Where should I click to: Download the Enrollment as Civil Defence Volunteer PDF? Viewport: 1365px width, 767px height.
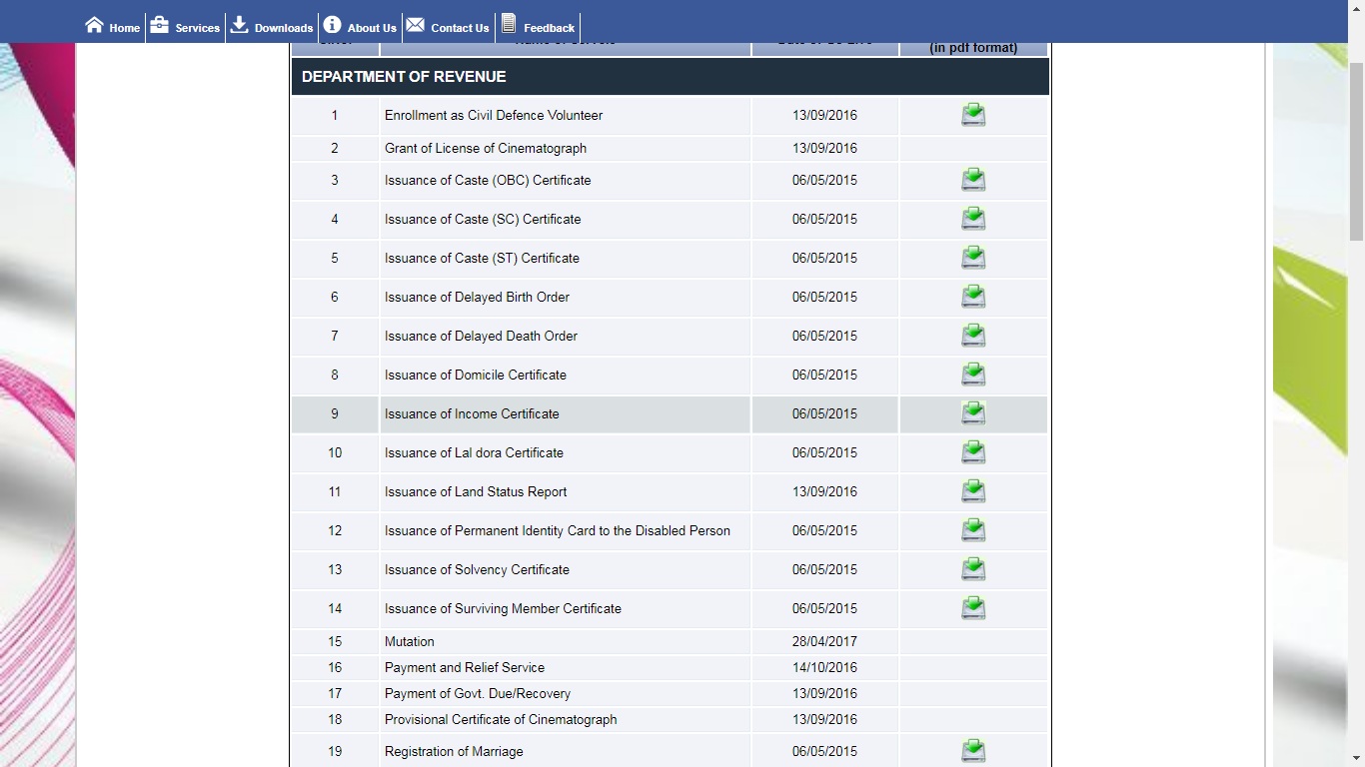pyautogui.click(x=972, y=114)
